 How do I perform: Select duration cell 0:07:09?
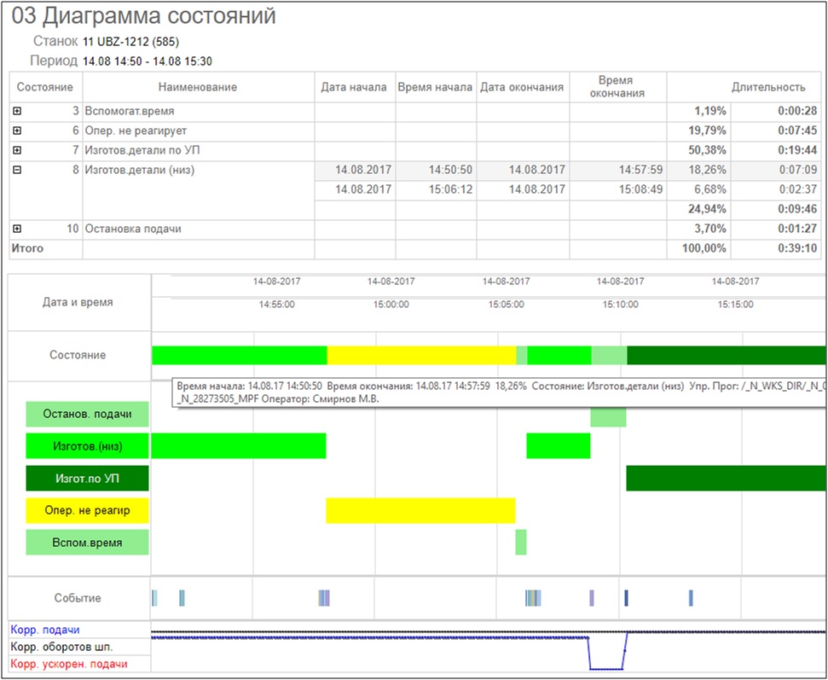tap(774, 170)
